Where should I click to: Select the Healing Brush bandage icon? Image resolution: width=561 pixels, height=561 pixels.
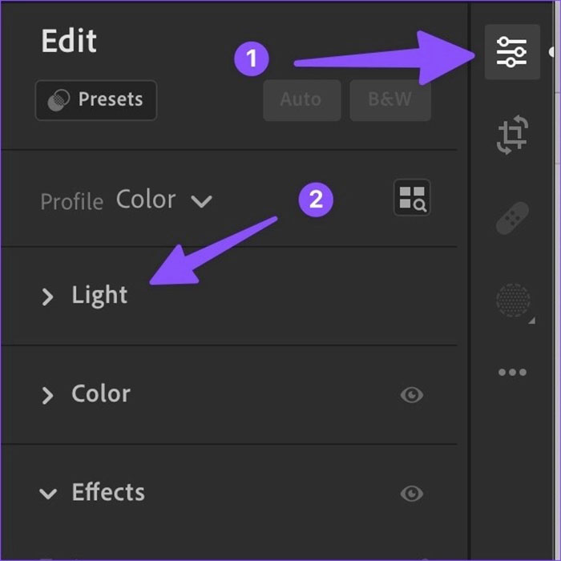pos(512,218)
